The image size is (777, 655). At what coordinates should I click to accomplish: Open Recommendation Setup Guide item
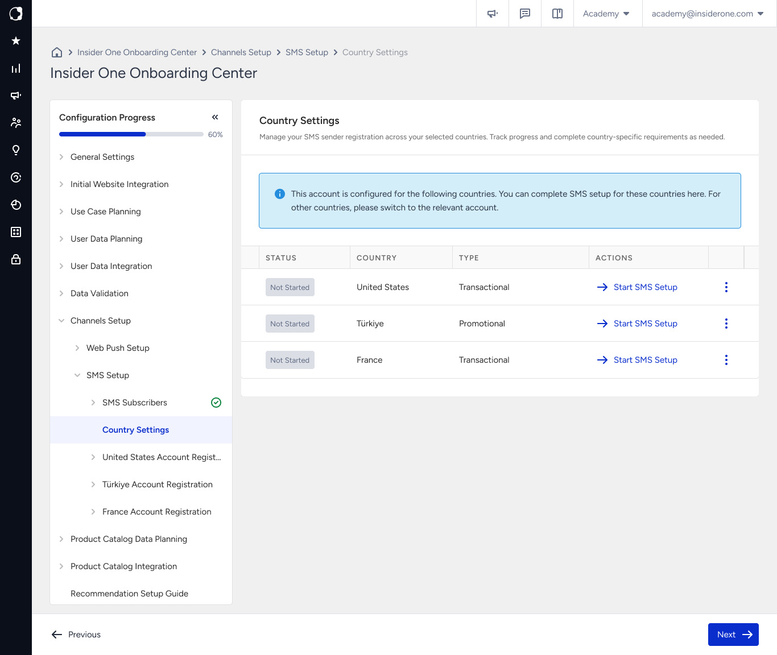pyautogui.click(x=129, y=594)
